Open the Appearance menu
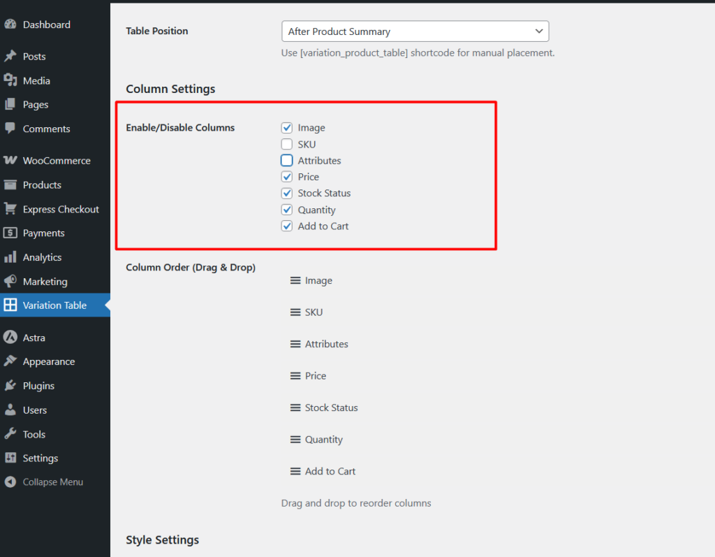 (x=48, y=362)
